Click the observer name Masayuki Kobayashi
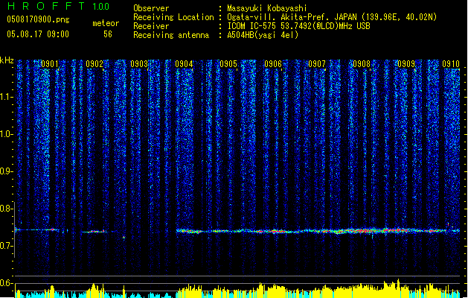 tap(266, 8)
